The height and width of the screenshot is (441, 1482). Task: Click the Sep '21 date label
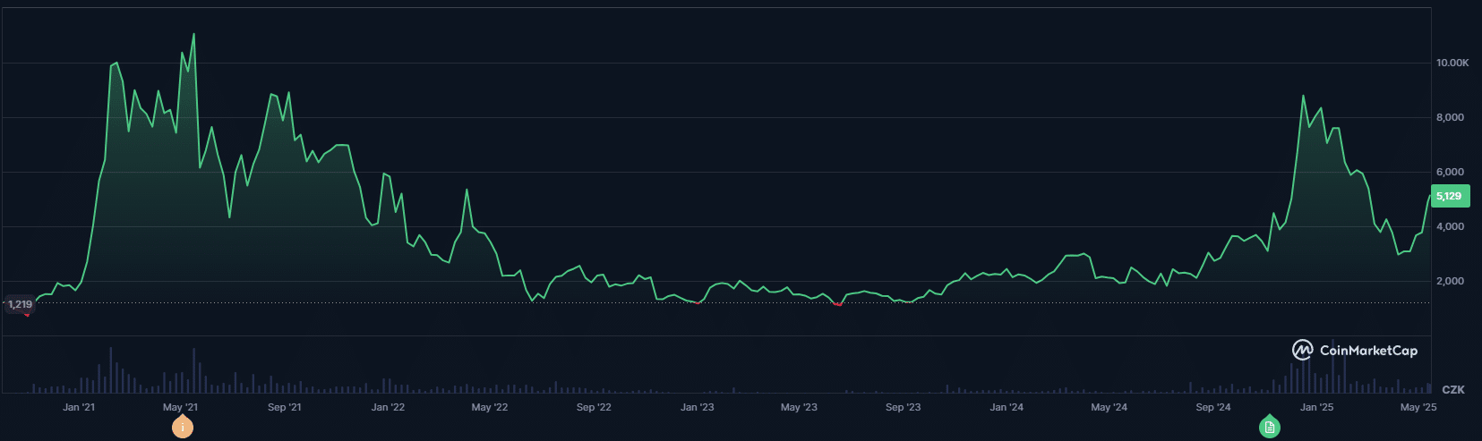pos(285,407)
